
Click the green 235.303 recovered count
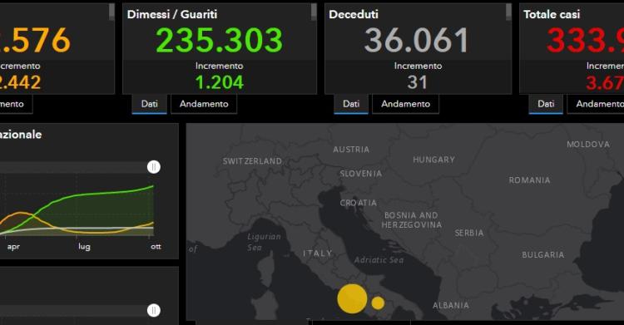(x=220, y=40)
